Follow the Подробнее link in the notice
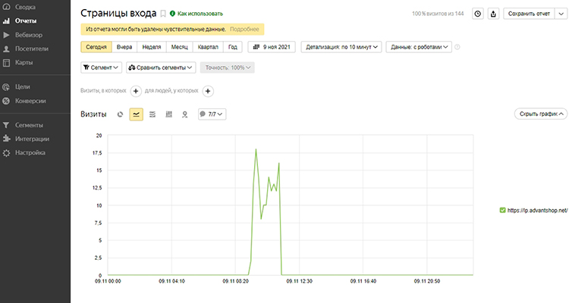The height and width of the screenshot is (303, 569). pos(245,30)
